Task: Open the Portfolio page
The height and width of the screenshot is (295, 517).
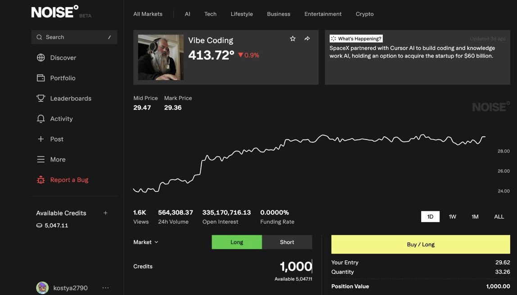Action: [63, 78]
